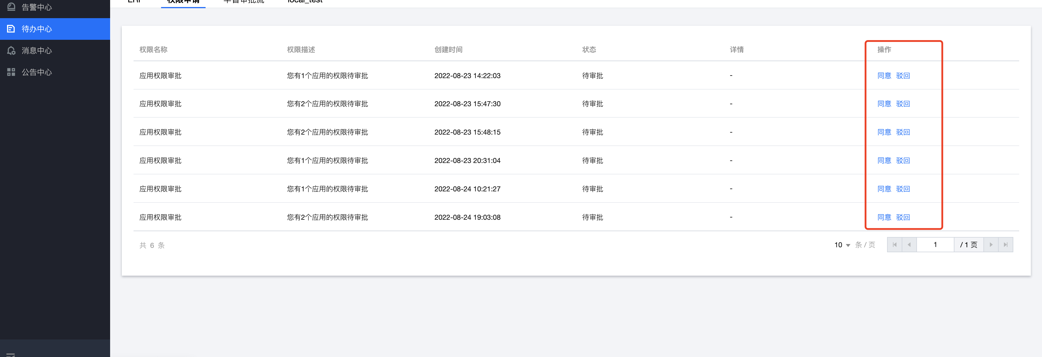Open 消息中心 in the sidebar
The image size is (1042, 357).
[x=36, y=51]
